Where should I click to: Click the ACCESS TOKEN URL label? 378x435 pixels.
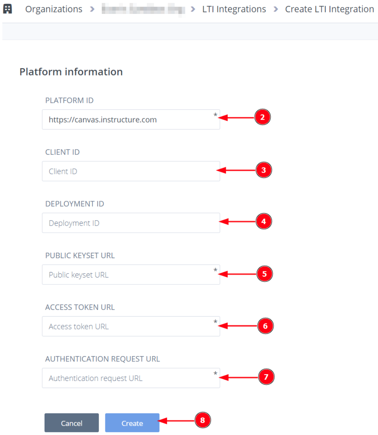coord(80,307)
